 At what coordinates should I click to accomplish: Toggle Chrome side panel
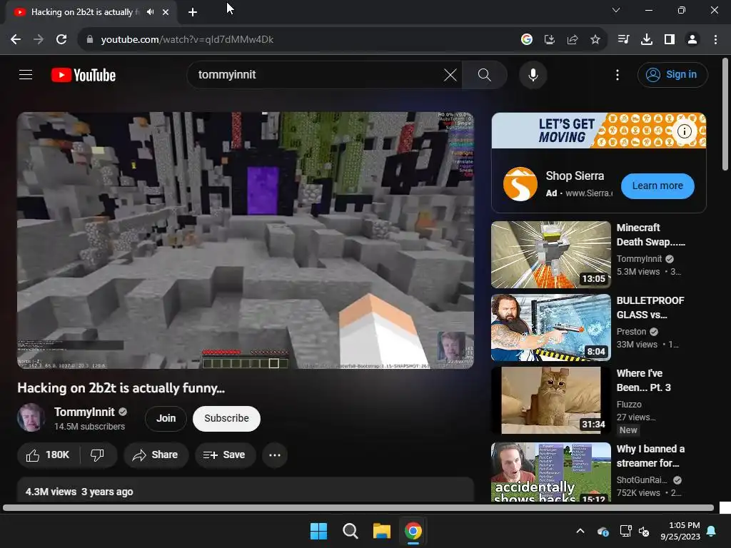670,40
